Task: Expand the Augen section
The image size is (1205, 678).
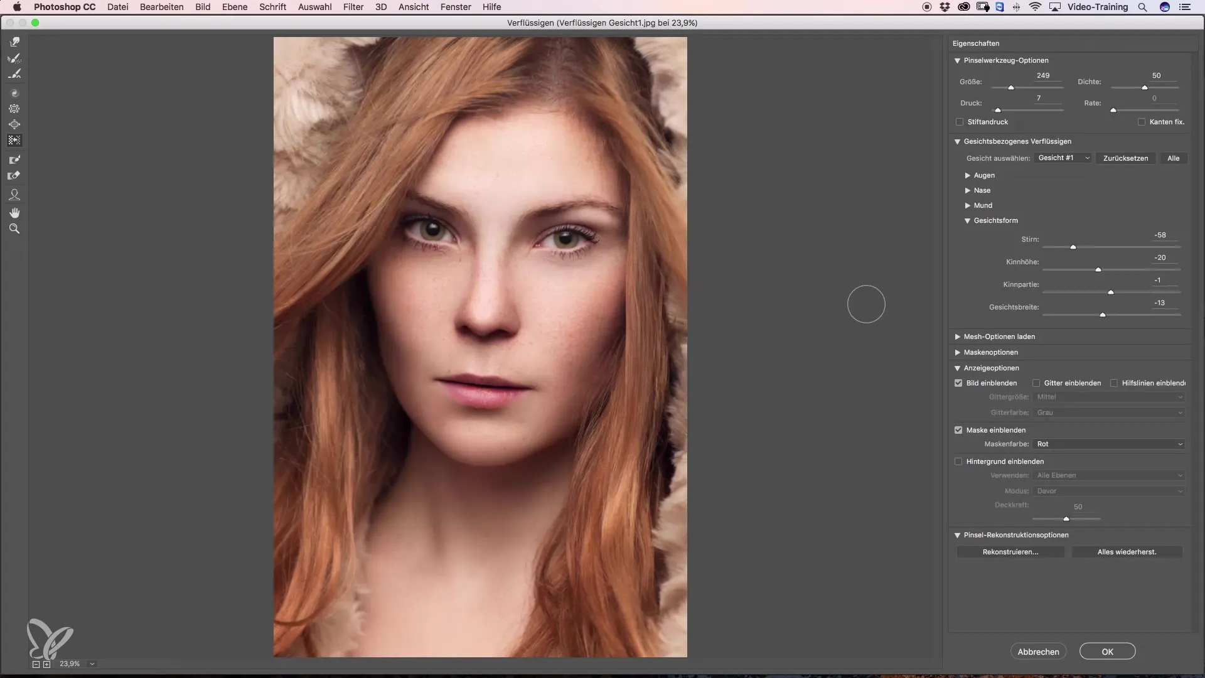Action: click(968, 176)
